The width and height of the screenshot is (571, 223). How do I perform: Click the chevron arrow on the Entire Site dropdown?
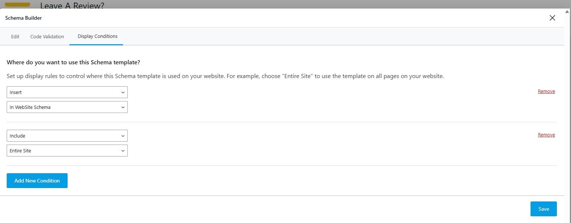[123, 151]
